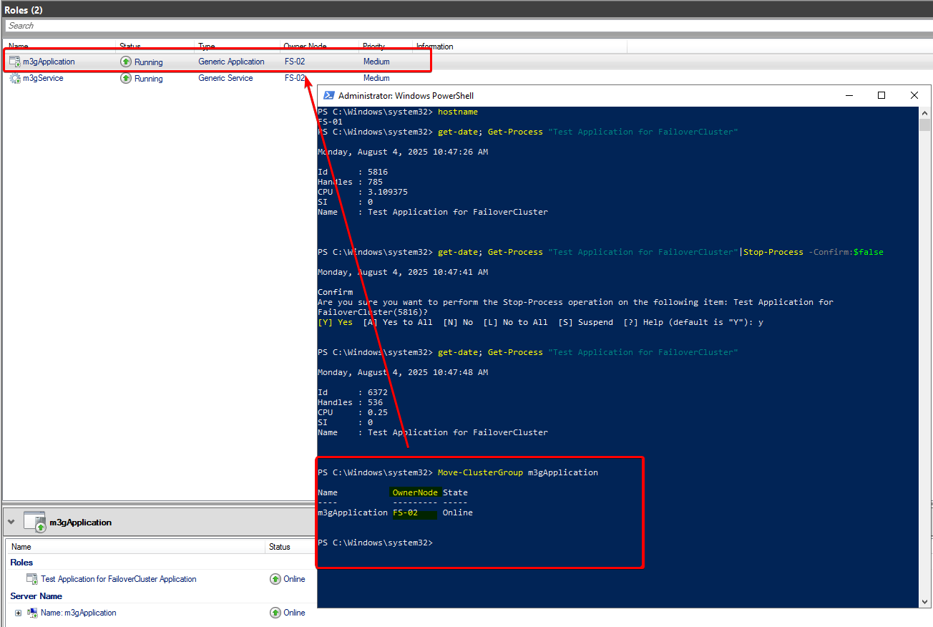
Task: Click the highlighted FS-02 value in PowerShell
Action: [405, 512]
